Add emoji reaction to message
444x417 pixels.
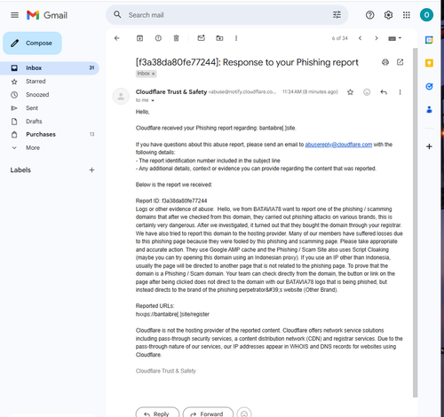(x=367, y=92)
